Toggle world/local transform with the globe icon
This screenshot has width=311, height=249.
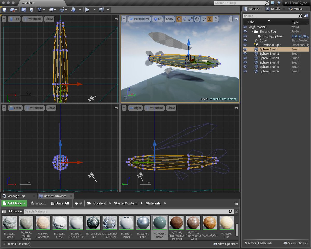(x=197, y=19)
